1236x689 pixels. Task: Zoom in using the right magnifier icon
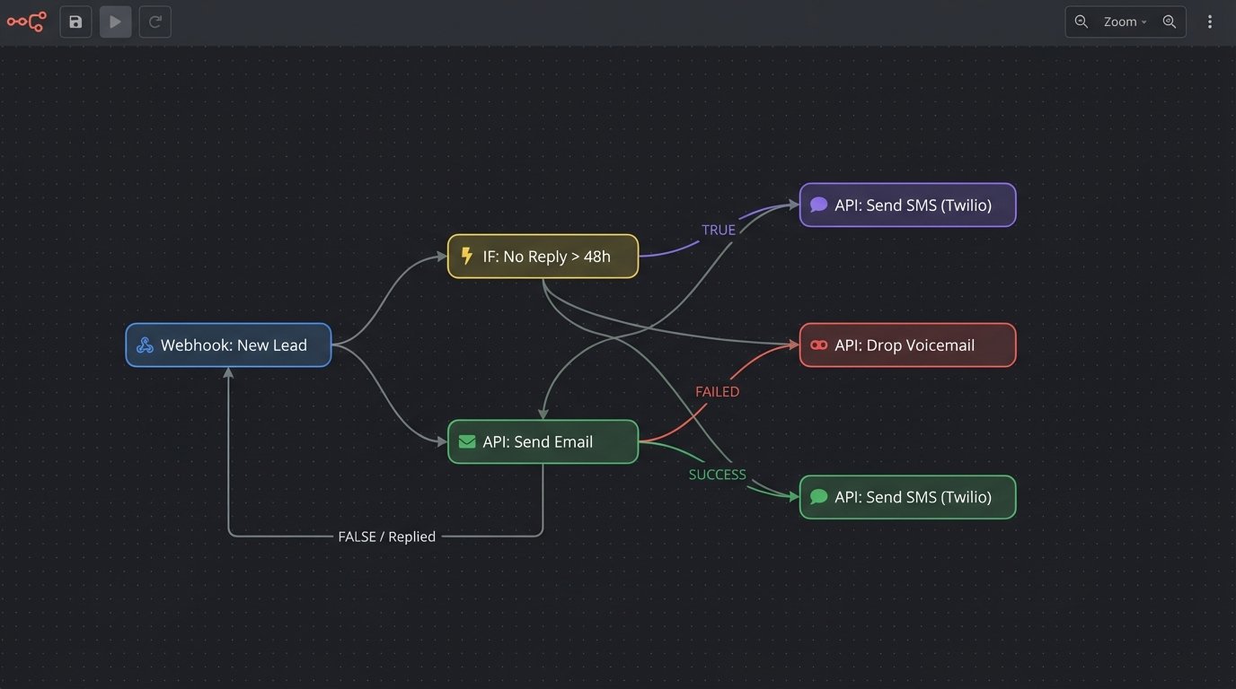pos(1170,21)
